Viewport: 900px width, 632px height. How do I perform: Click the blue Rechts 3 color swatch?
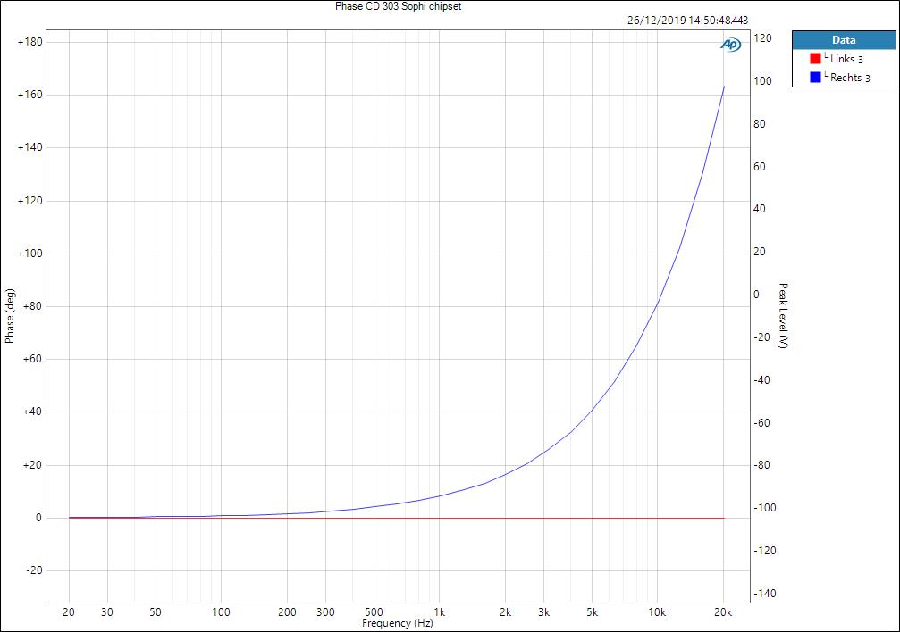(815, 77)
